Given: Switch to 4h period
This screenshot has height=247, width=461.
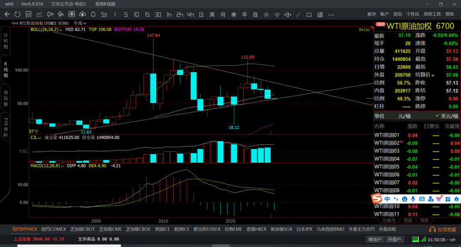Looking at the screenshot, I should coord(190,14).
